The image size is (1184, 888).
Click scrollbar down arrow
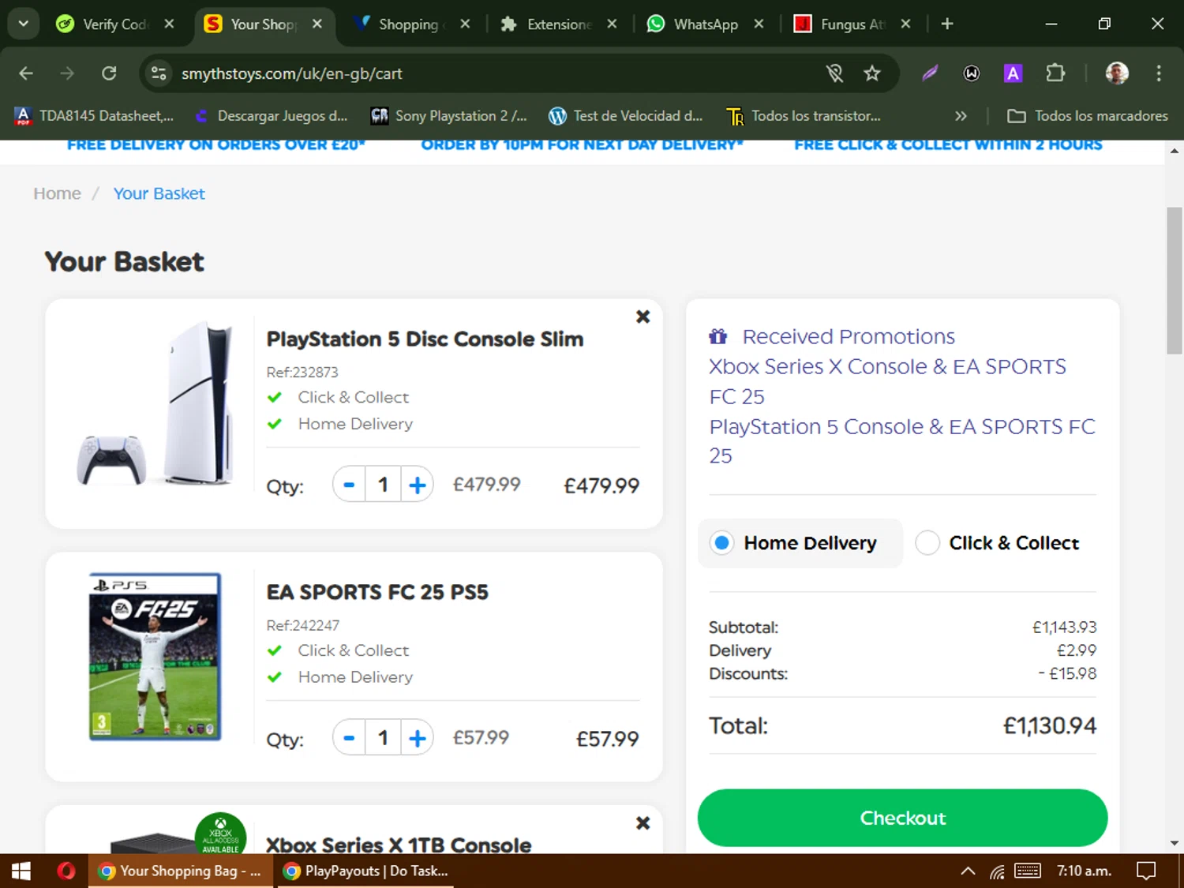tap(1175, 843)
